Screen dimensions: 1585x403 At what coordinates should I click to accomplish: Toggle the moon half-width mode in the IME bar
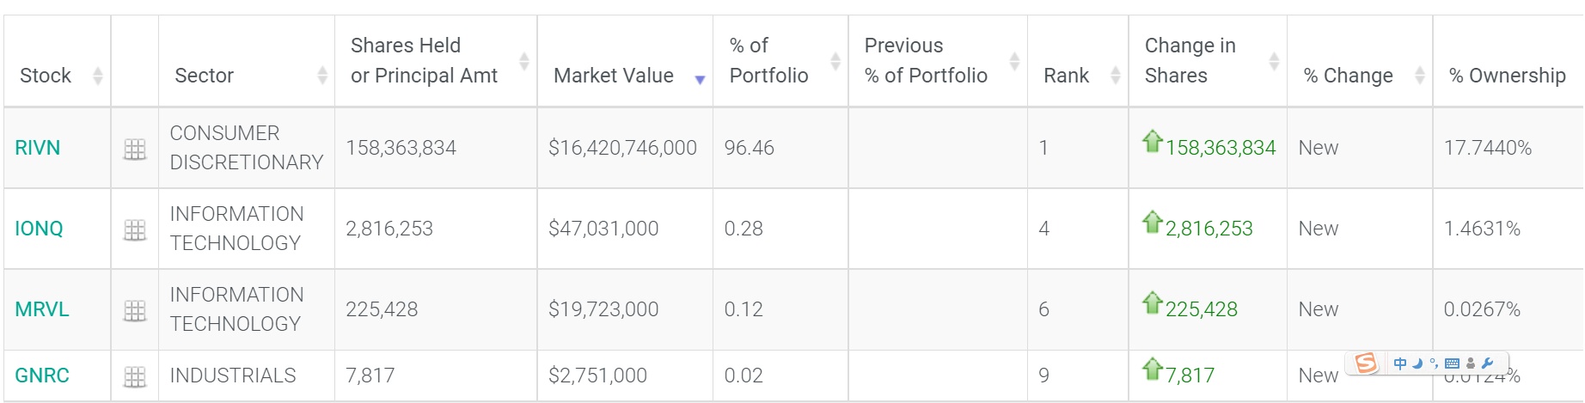(x=1417, y=363)
